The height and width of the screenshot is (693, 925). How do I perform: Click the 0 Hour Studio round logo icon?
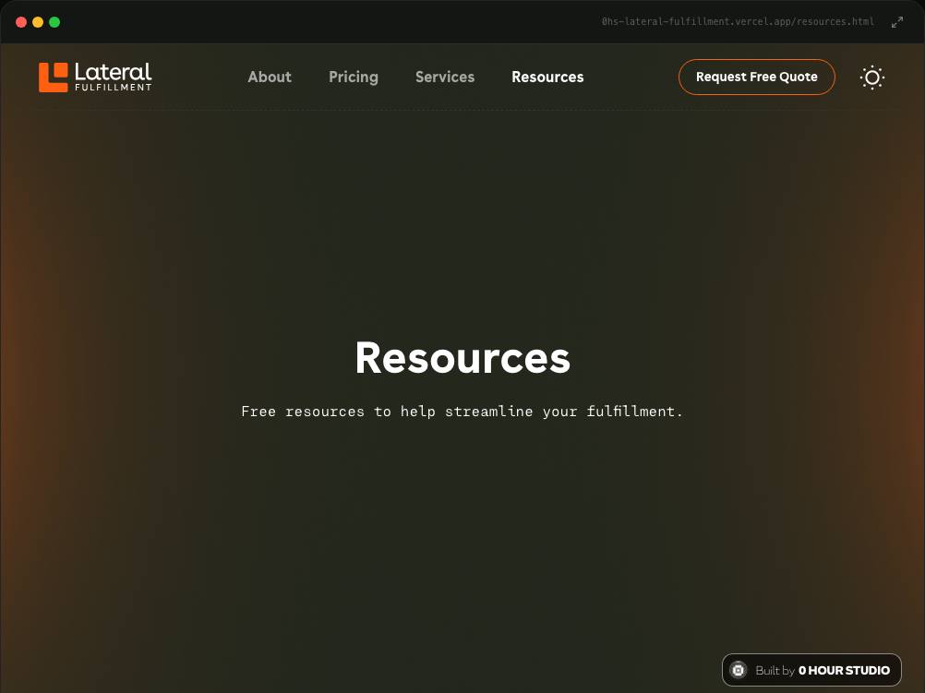coord(738,670)
